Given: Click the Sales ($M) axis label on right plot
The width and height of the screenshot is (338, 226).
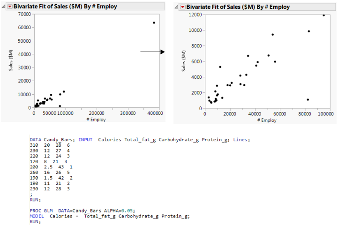Looking at the screenshot, I should click(x=184, y=61).
